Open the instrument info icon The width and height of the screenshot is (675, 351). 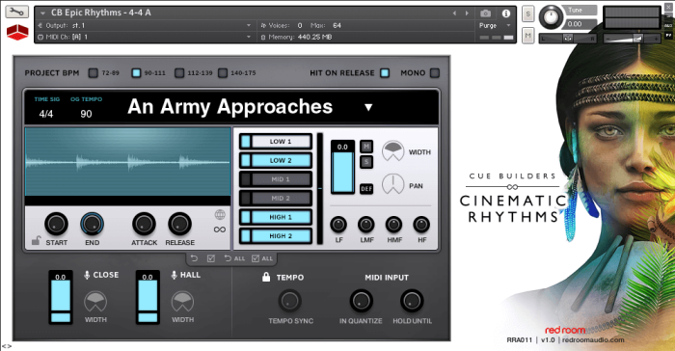(x=506, y=13)
